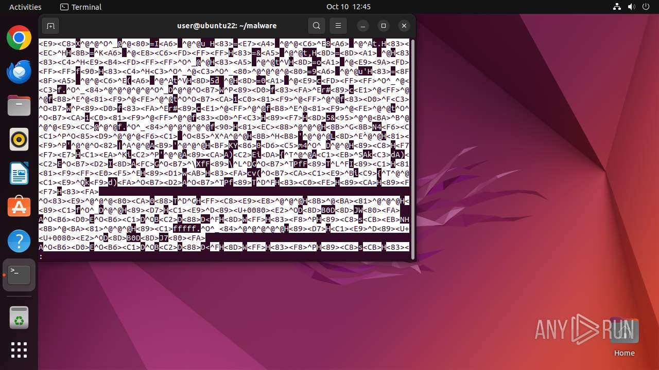Focus the Terminal dock icon
Image resolution: width=659 pixels, height=370 pixels.
[19, 275]
